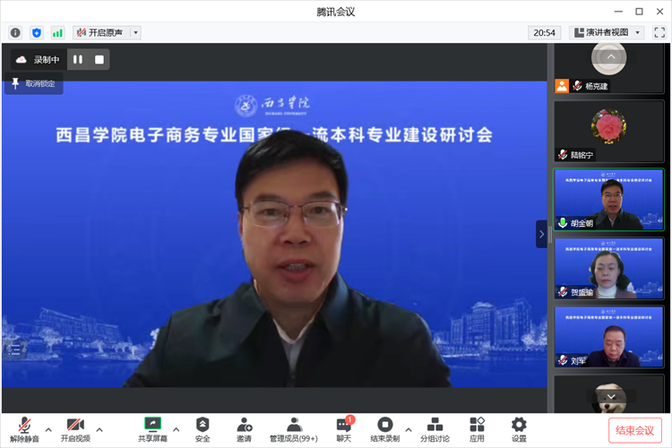Screen dimensions: 672x448
Task: Click 取消锁定 to unpin video
Action: pyautogui.click(x=34, y=83)
